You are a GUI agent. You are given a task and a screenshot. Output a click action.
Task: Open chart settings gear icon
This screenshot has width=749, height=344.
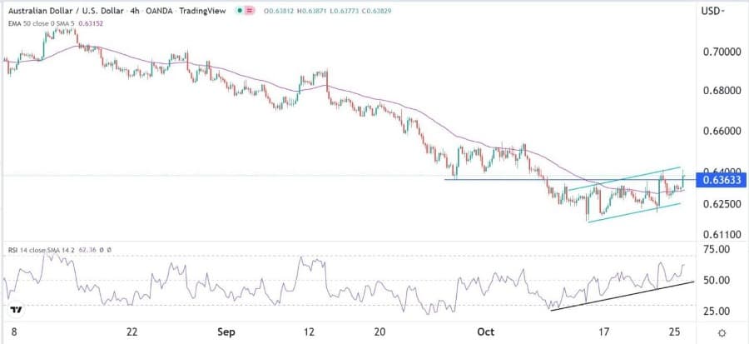pos(722,332)
